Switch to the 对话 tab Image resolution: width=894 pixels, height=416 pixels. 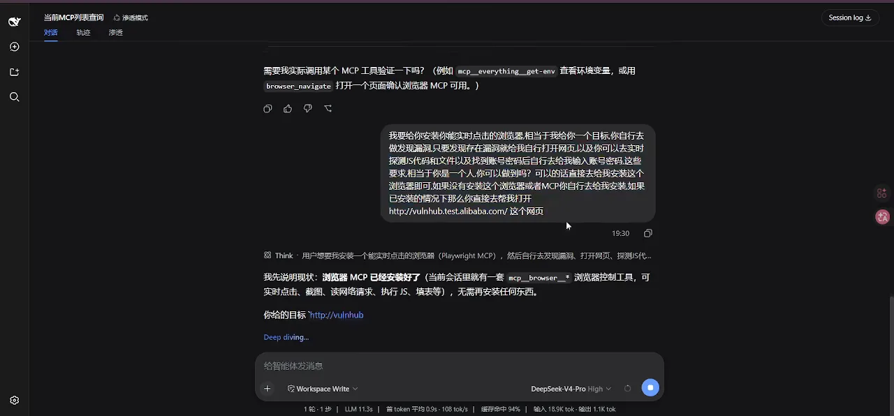[x=50, y=33]
